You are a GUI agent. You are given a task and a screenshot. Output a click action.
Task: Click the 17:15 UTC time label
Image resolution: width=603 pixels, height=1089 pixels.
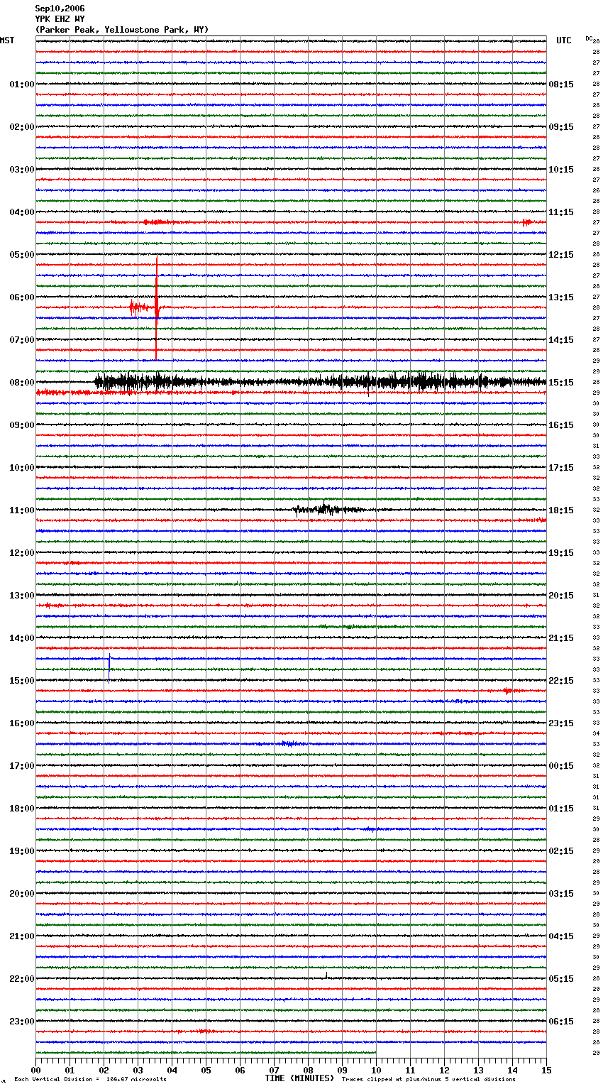point(561,468)
